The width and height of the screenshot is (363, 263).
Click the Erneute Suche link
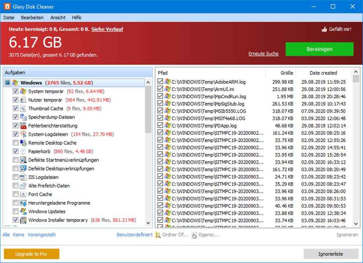pos(263,54)
